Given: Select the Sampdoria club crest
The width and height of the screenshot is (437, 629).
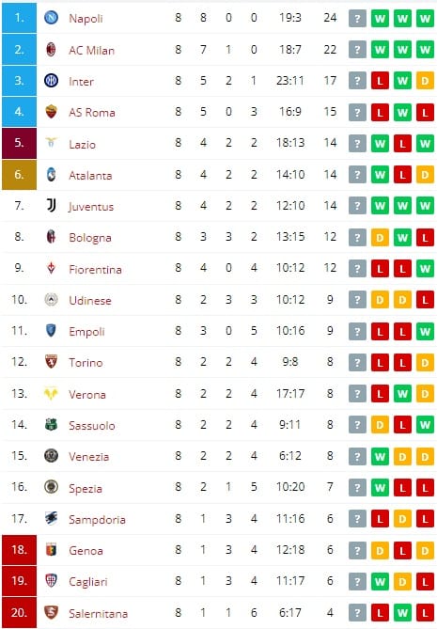Looking at the screenshot, I should [x=51, y=518].
